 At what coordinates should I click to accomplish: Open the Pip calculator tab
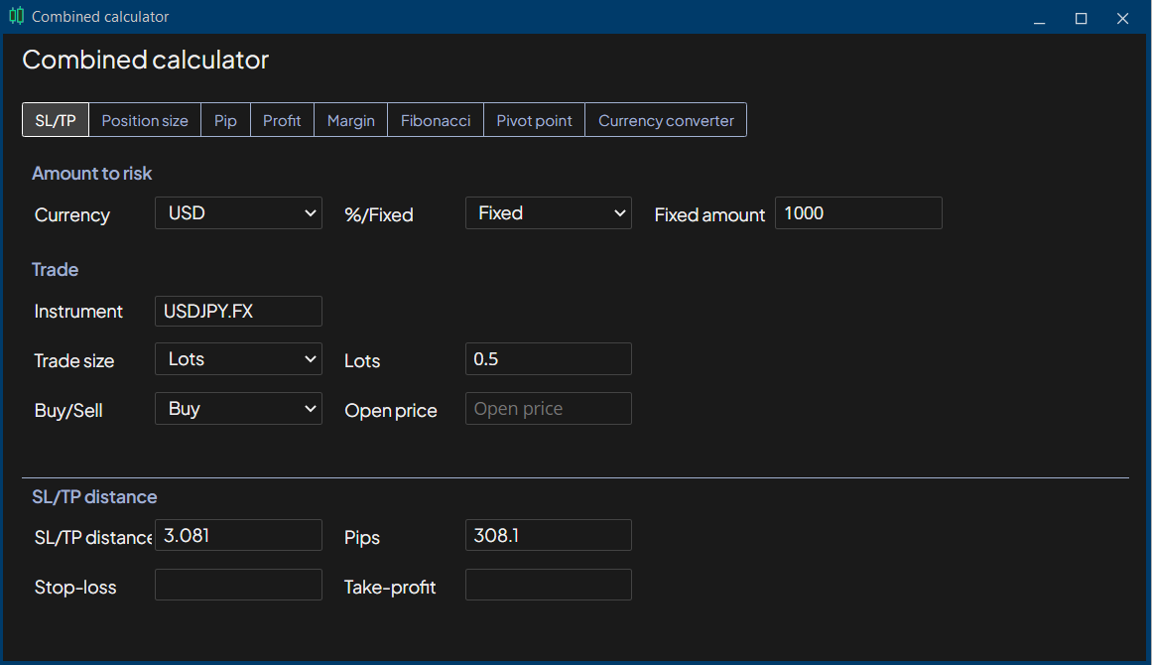pos(225,119)
